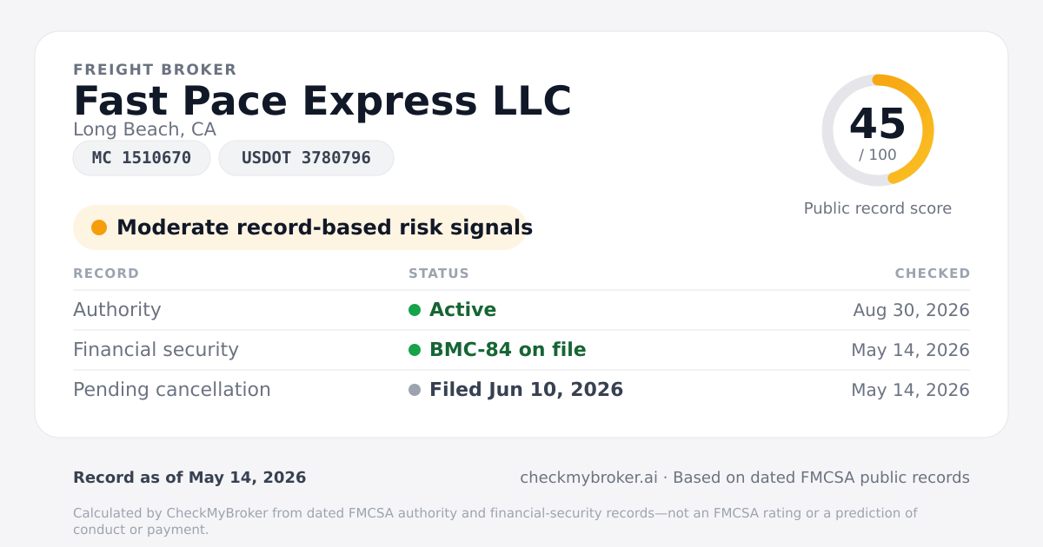This screenshot has width=1043, height=547.
Task: Click the Record as of May 14, 2026 text
Action: pyautogui.click(x=189, y=478)
